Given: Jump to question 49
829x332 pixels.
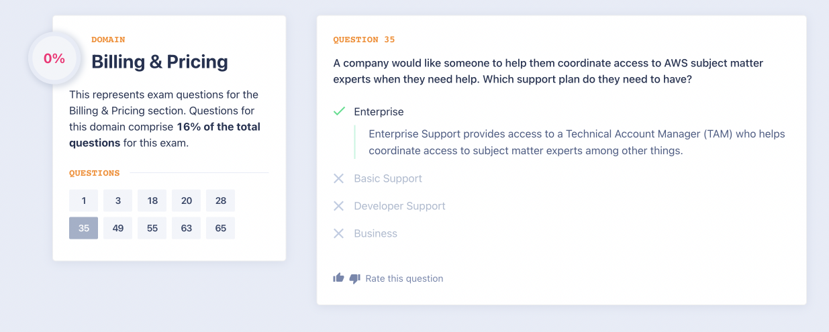Looking at the screenshot, I should click(x=117, y=228).
